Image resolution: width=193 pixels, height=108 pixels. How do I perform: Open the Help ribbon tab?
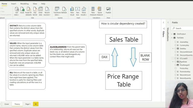(x=43, y=4)
